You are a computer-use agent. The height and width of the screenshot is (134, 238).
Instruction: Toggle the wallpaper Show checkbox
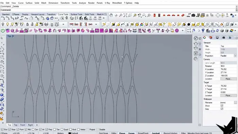(x=222, y=106)
